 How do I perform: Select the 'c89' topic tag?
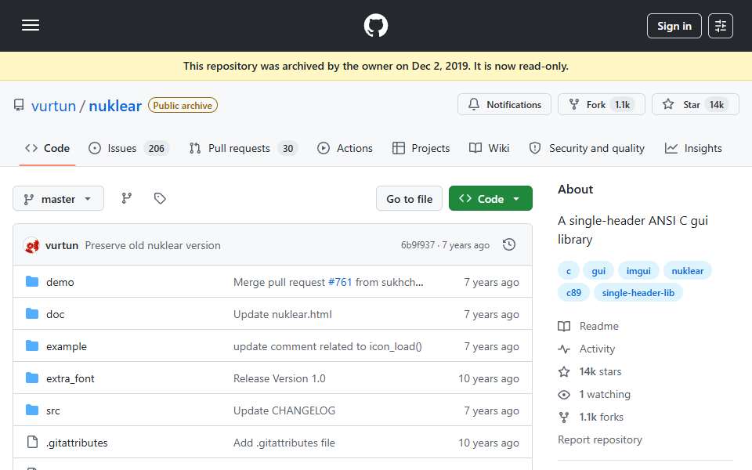(x=573, y=293)
